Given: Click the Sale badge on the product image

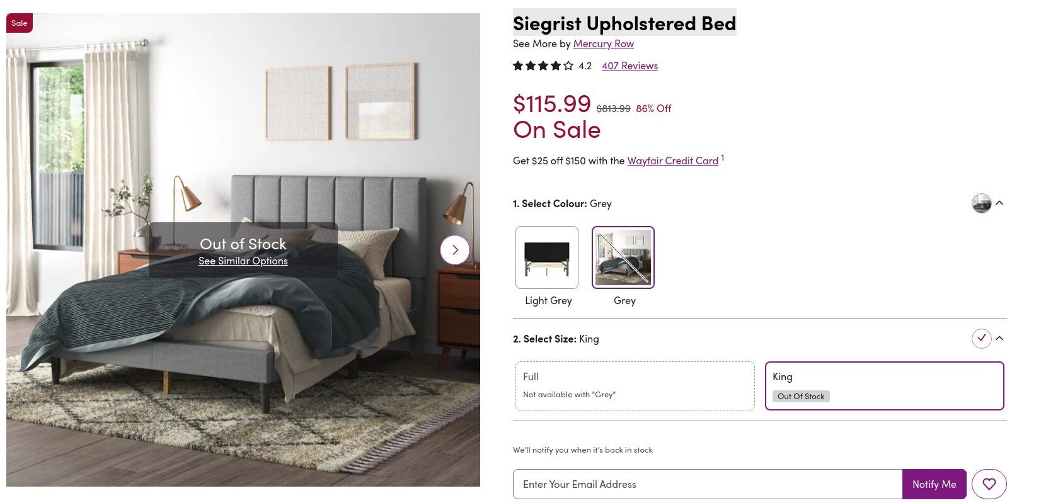Looking at the screenshot, I should tap(20, 23).
